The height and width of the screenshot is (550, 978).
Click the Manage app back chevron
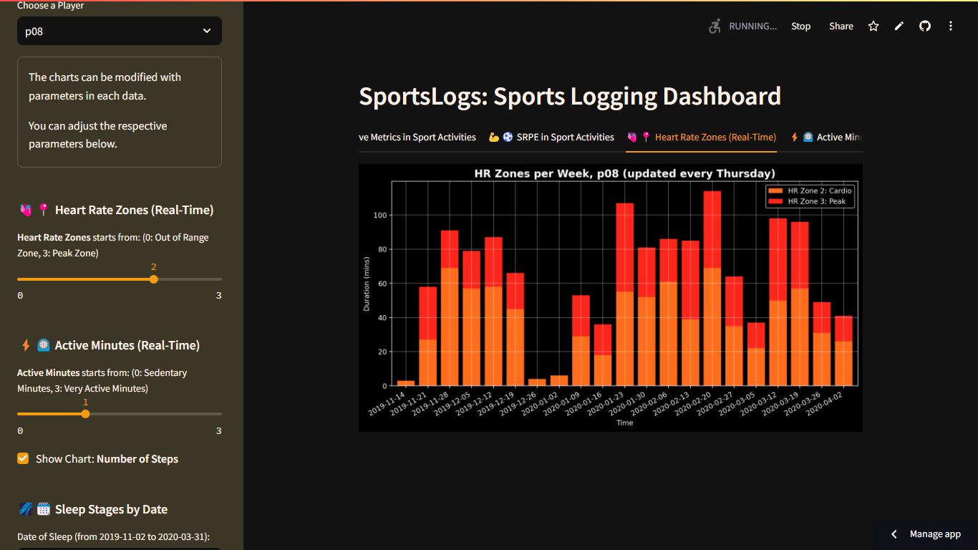click(x=894, y=534)
